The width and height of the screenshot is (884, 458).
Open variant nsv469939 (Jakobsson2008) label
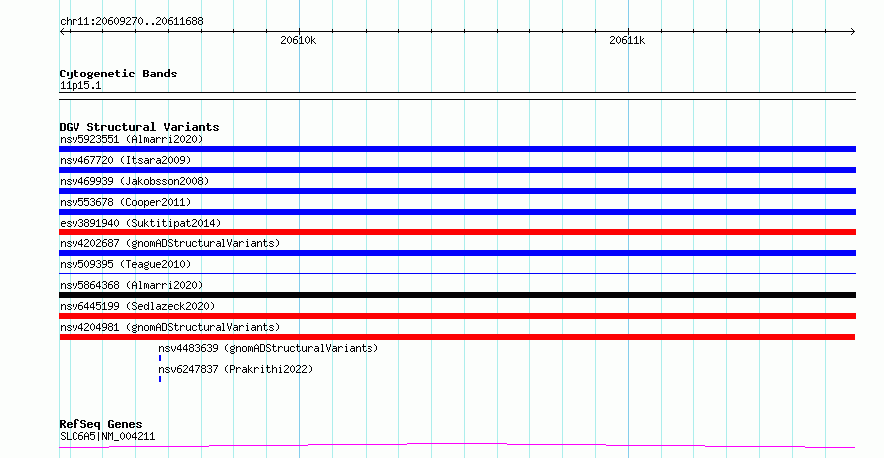[x=134, y=181]
